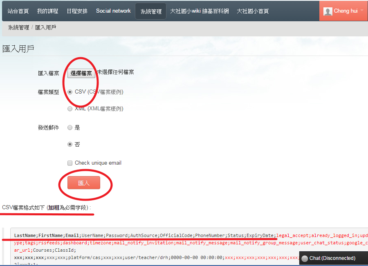Image resolution: width=368 pixels, height=266 pixels.
Task: Go to 我的課程 in the navbar
Action: [x=47, y=11]
